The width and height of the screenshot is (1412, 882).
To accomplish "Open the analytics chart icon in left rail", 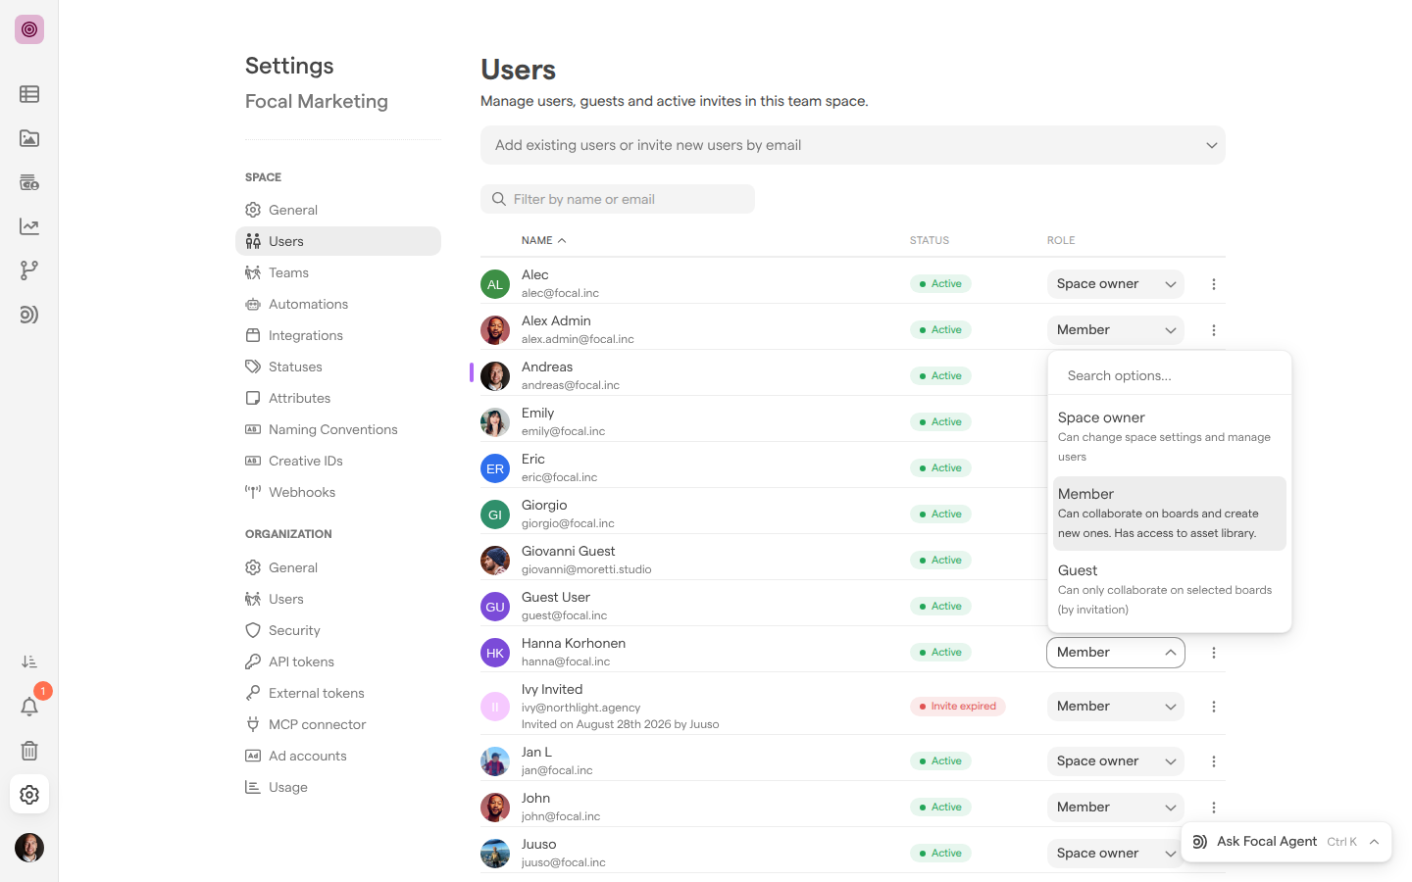I will 29,226.
